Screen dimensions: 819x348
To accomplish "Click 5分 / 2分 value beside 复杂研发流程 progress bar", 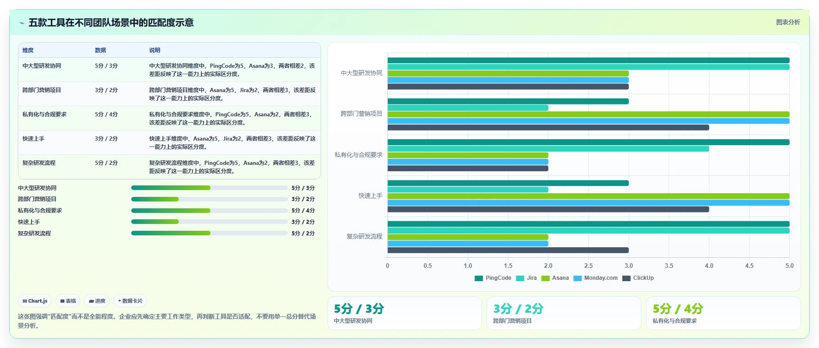I will (303, 234).
